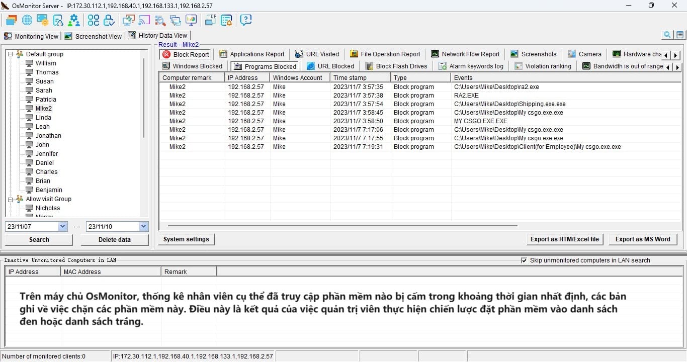Open the File Operation Report tab
The width and height of the screenshot is (687, 362).
pyautogui.click(x=385, y=54)
